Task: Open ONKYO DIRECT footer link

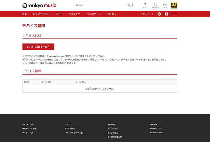Action: 157,133
